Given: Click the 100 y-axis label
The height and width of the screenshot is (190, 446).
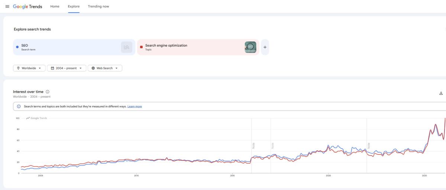Looking at the screenshot, I should (17, 119).
